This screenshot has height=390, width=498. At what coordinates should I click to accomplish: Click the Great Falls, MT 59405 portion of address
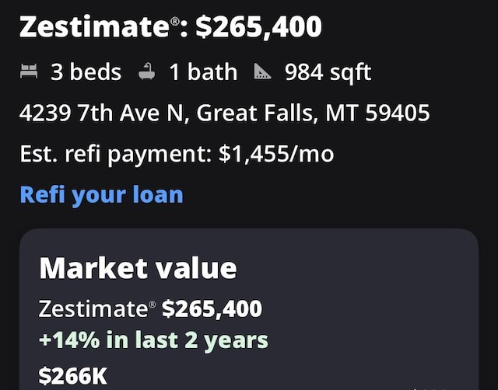313,113
